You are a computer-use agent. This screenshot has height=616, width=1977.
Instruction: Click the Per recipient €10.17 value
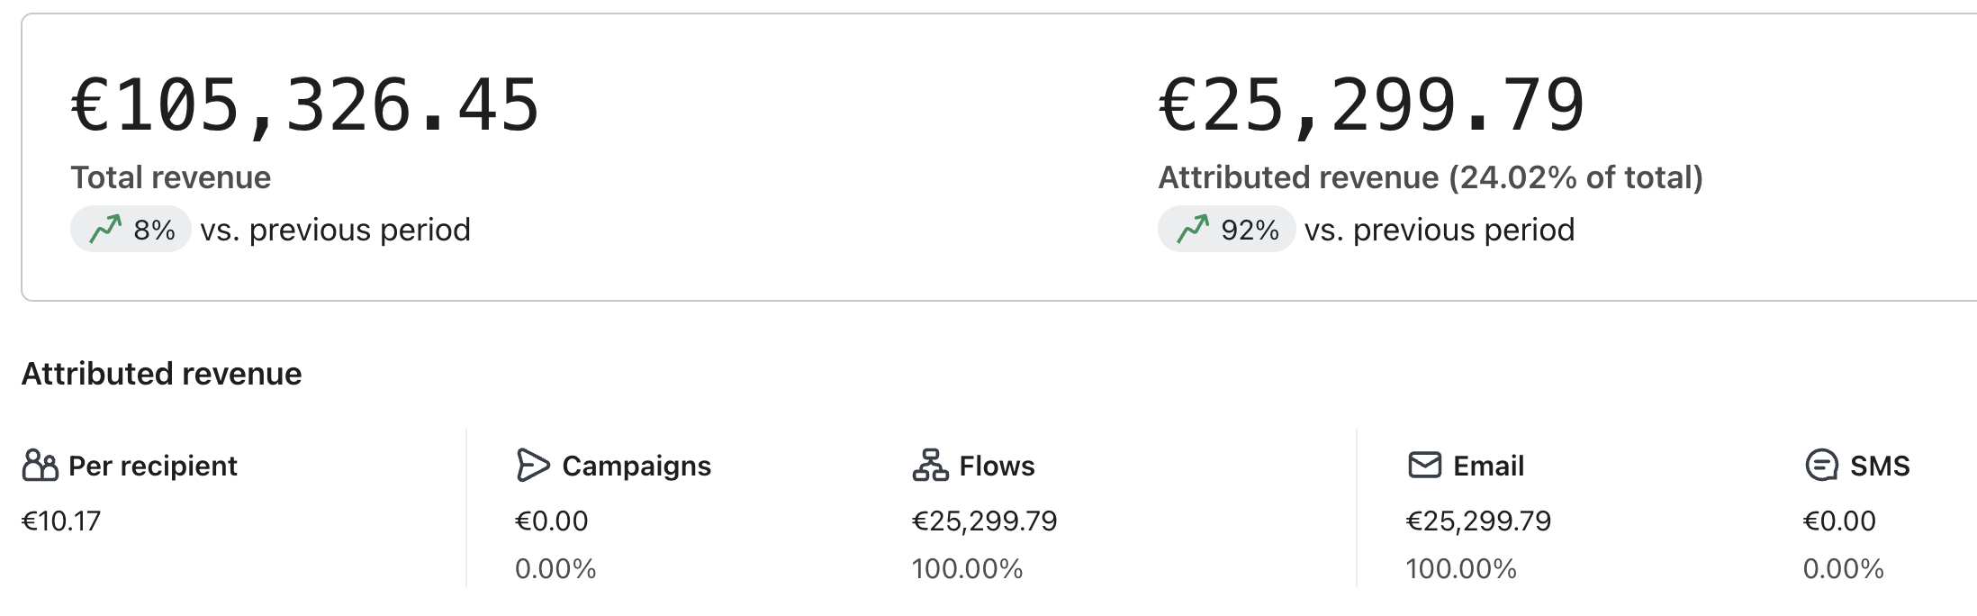pos(61,521)
